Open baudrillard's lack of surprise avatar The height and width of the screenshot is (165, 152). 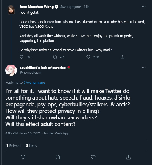click(x=11, y=70)
